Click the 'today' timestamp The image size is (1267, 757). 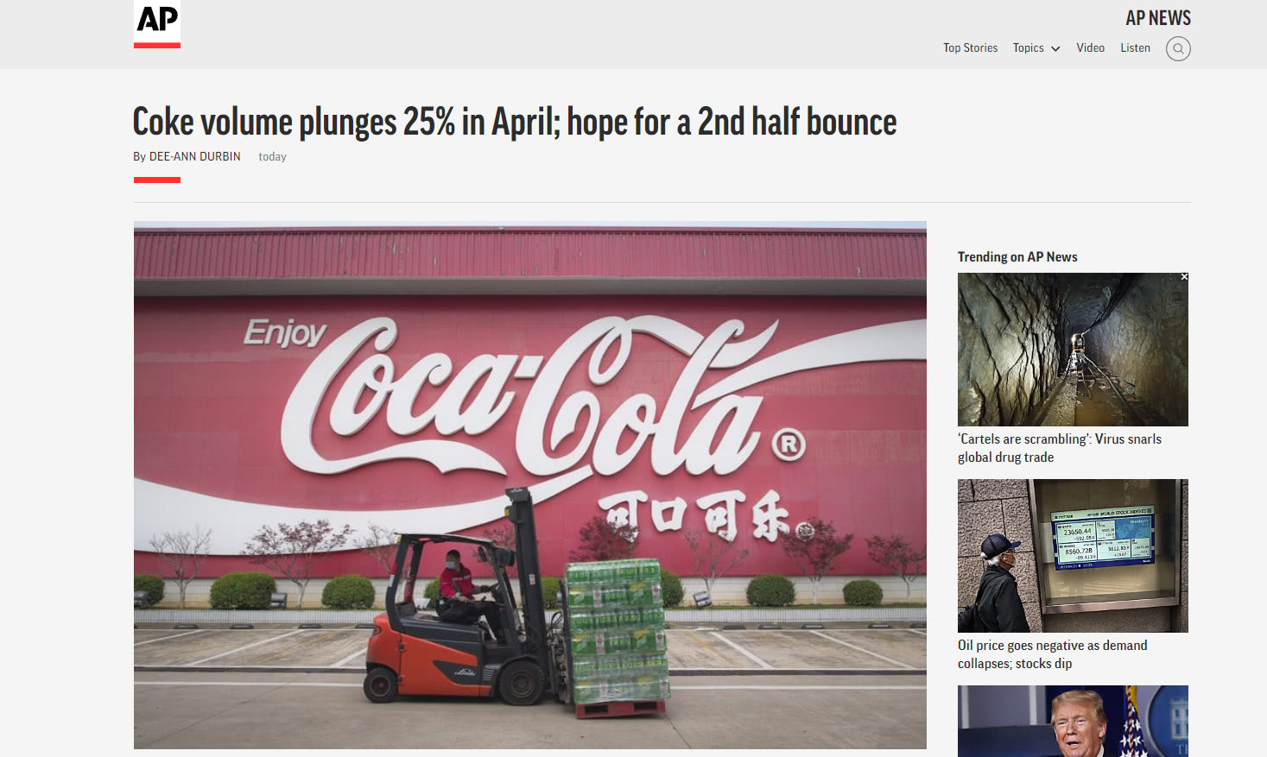(x=272, y=156)
